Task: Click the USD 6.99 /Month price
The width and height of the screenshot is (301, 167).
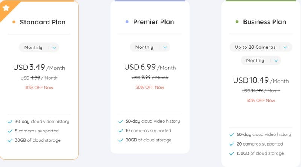Action: [150, 68]
